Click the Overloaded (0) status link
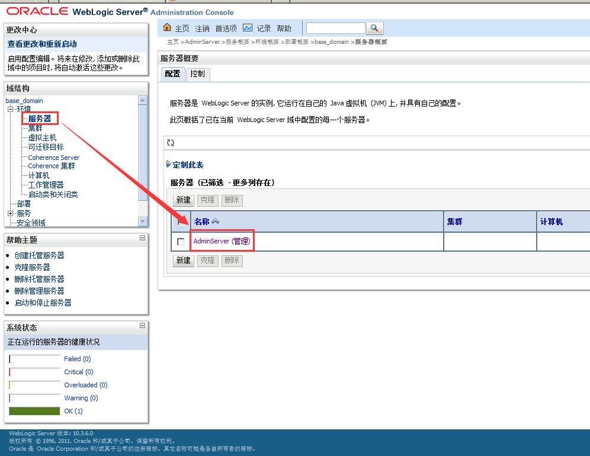The width and height of the screenshot is (590, 456). (86, 385)
